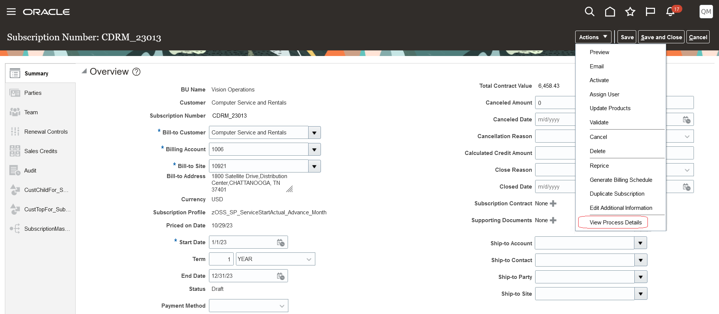The height and width of the screenshot is (314, 719).
Task: Click the search magnifier icon
Action: (589, 12)
